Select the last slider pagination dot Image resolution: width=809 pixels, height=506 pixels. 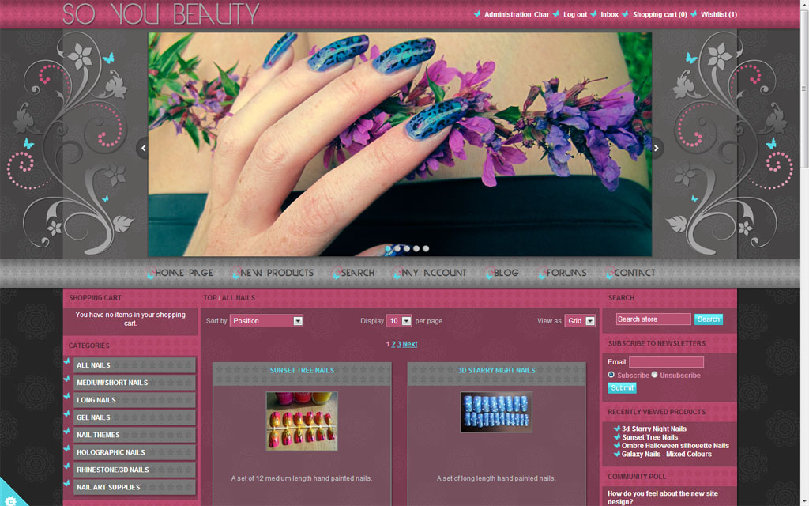(x=426, y=248)
